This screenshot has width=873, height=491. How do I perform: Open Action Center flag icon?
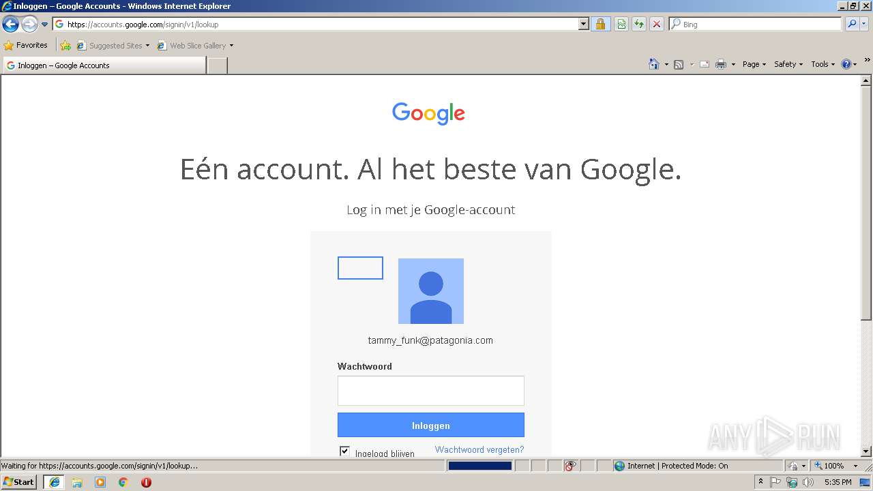point(775,482)
